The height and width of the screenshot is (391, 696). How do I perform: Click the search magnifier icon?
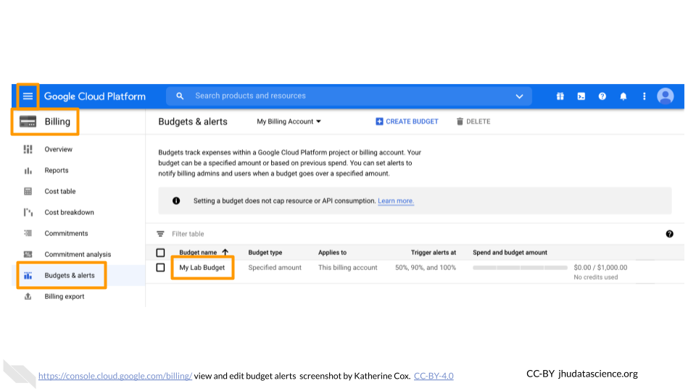[x=180, y=96]
